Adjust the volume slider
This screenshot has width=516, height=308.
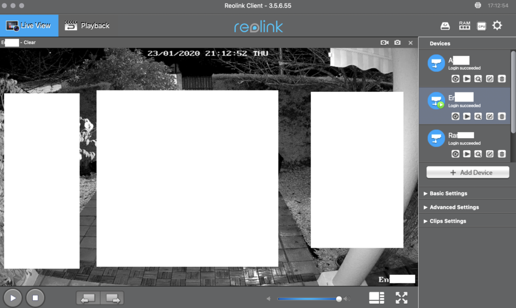[339, 298]
